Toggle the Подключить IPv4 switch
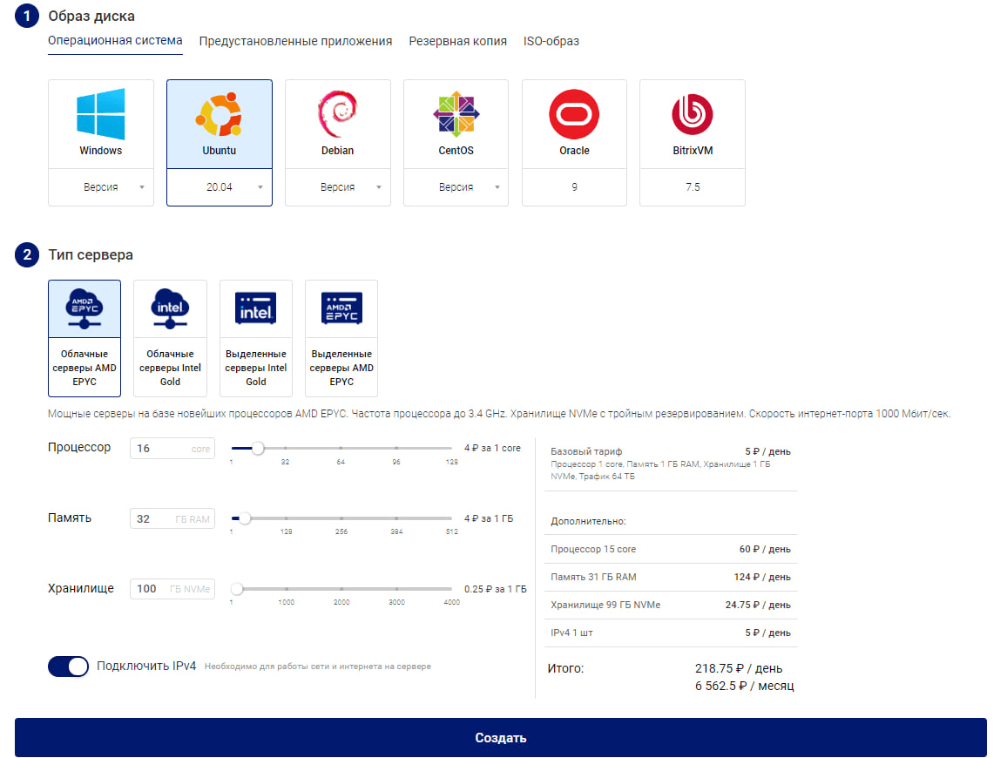1007x758 pixels. click(x=68, y=667)
